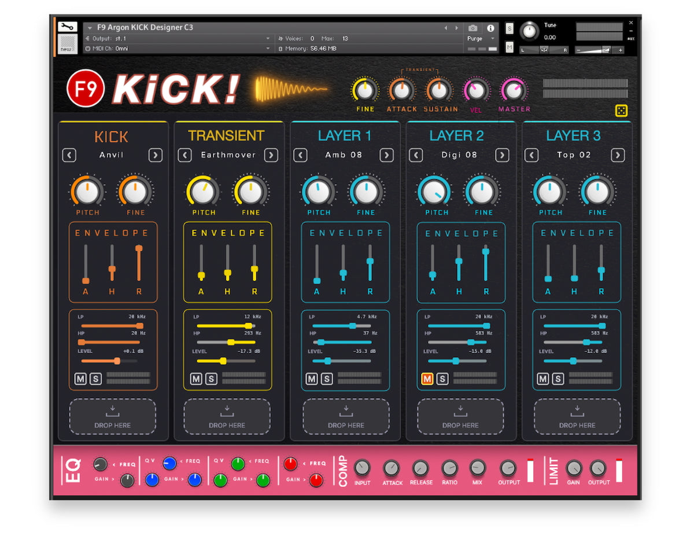The height and width of the screenshot is (536, 694).
Task: Go to next Transient sample after Earthmover
Action: click(271, 155)
